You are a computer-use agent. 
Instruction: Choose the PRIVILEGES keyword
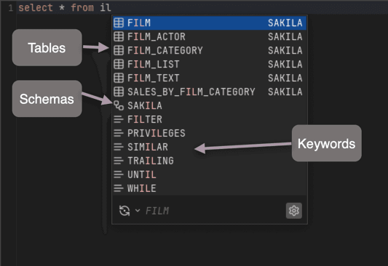210,134
